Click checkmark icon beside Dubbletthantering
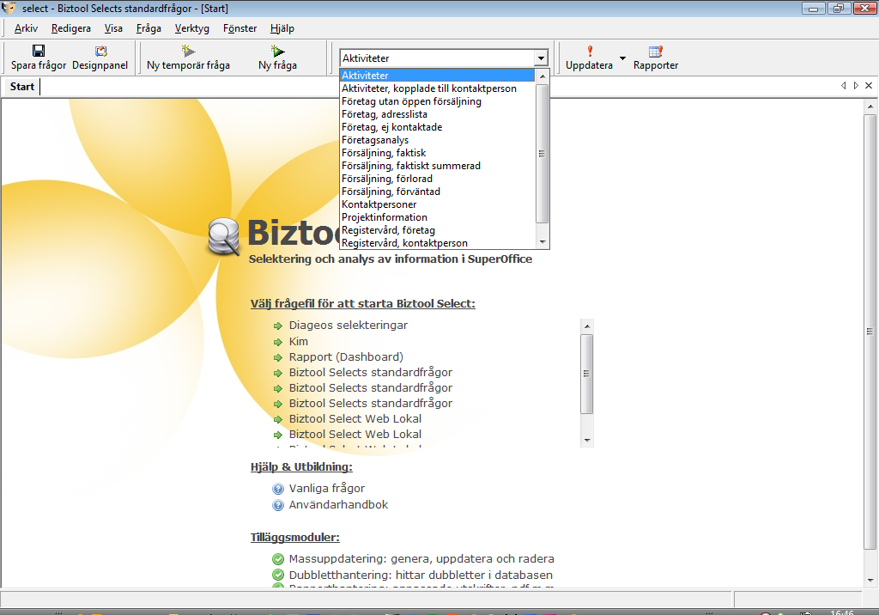The image size is (879, 615). point(278,575)
